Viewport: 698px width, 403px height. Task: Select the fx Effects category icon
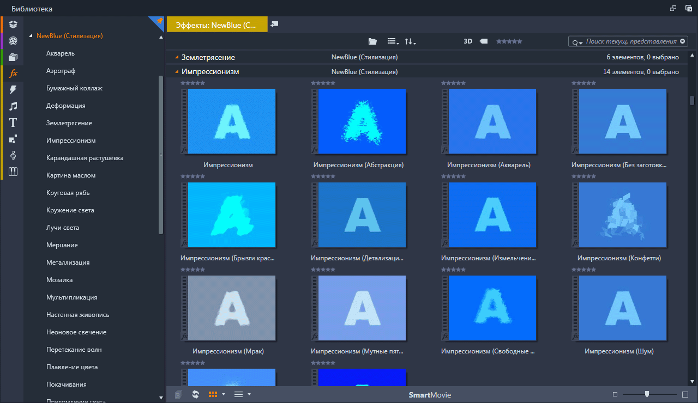click(x=13, y=73)
